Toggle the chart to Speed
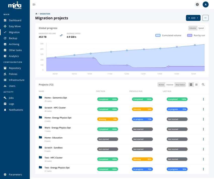The height and width of the screenshot is (179, 214). coord(201,28)
